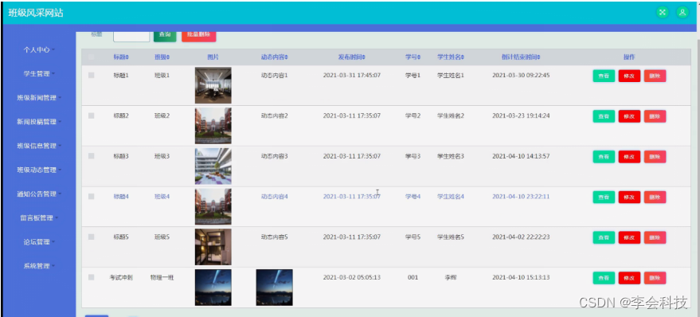Click 查看 for row 标题3

pos(604,157)
